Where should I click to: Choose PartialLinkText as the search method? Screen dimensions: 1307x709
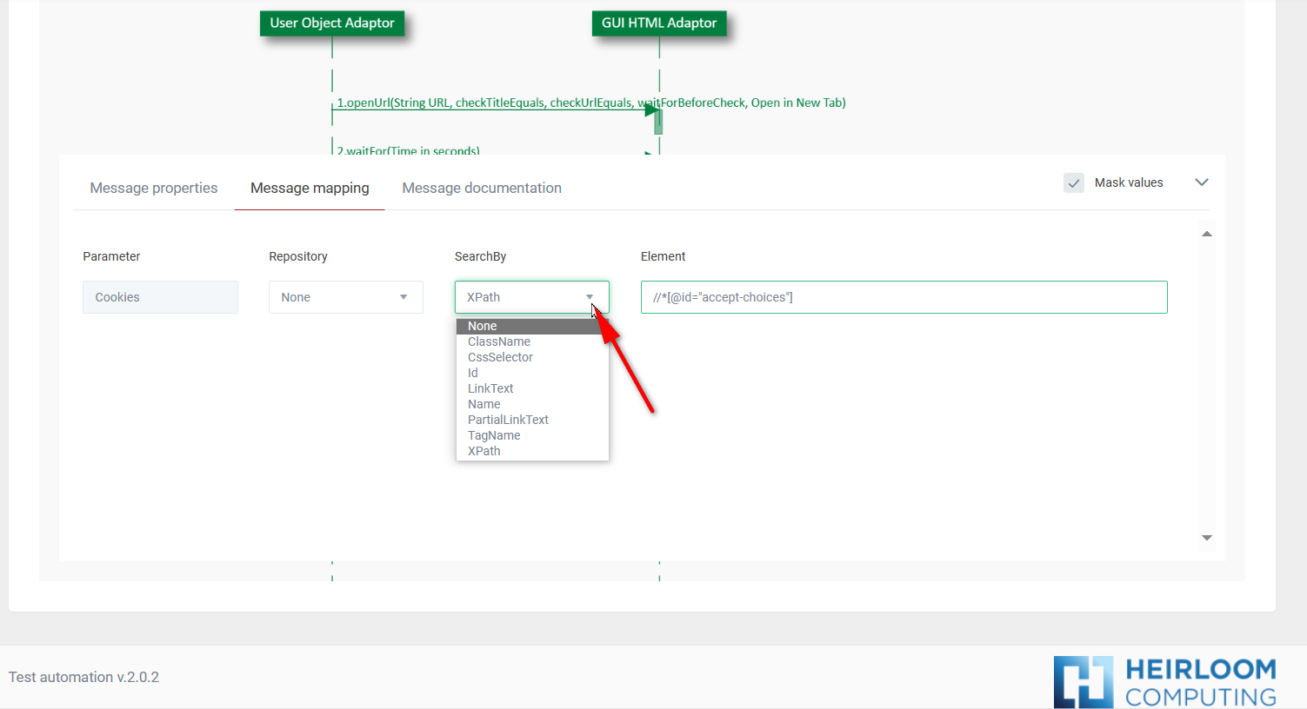[x=508, y=420]
